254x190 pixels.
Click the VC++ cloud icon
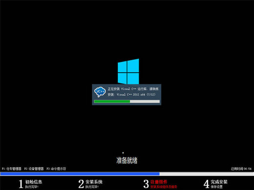(x=100, y=92)
